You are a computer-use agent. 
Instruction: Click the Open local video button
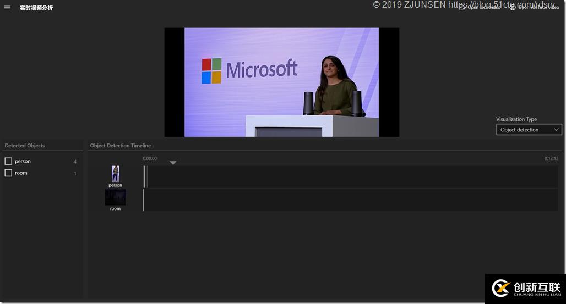pyautogui.click(x=480, y=7)
